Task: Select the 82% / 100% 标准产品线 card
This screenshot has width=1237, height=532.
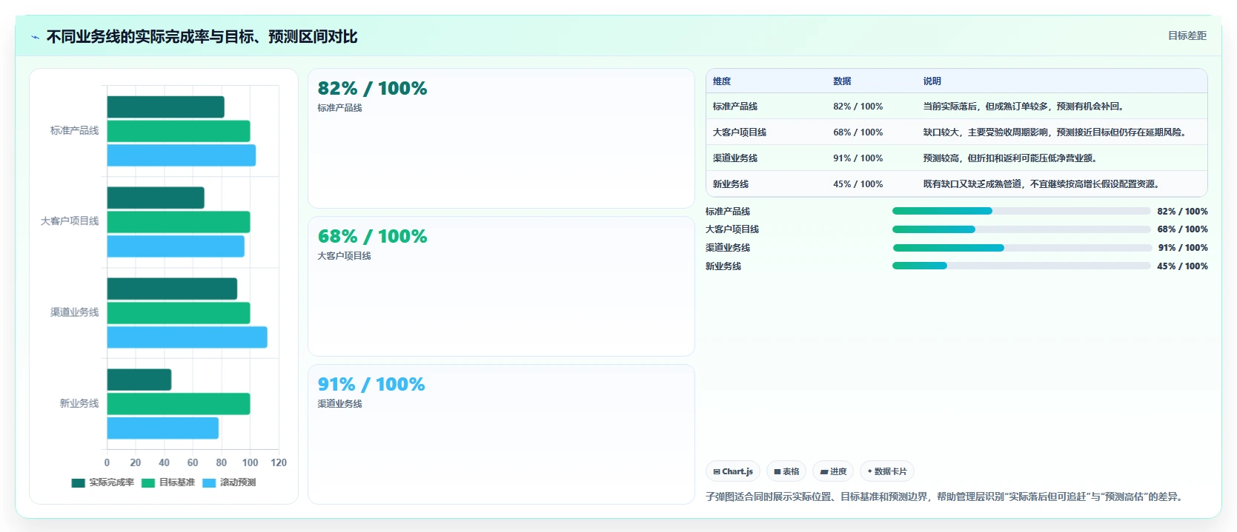Action: tap(501, 138)
